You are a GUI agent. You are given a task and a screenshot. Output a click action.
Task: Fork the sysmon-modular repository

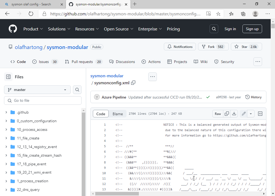[x=213, y=47]
